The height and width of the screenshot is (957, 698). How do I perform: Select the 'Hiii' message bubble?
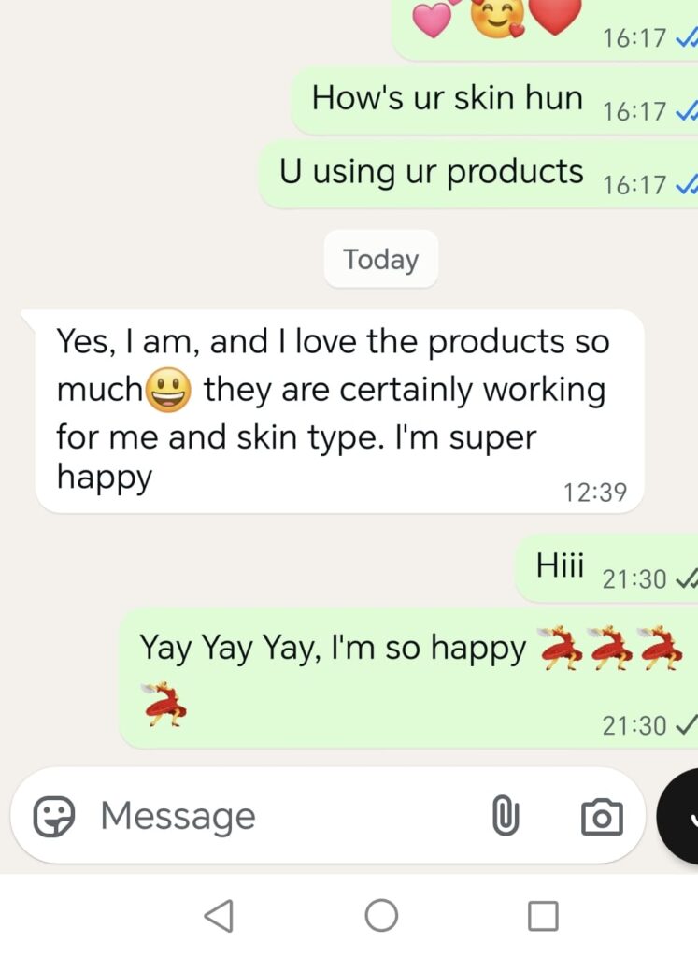[606, 567]
